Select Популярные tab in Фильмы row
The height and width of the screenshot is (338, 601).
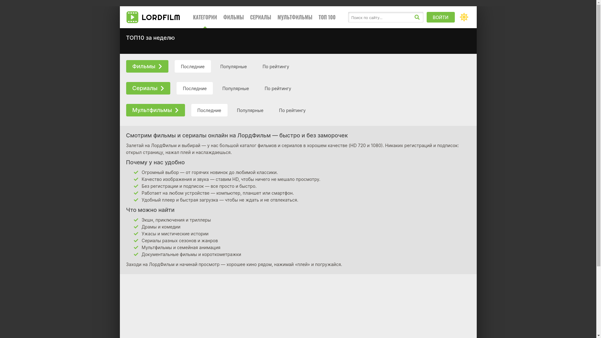point(233,66)
